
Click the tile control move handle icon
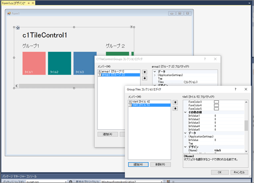18,27
